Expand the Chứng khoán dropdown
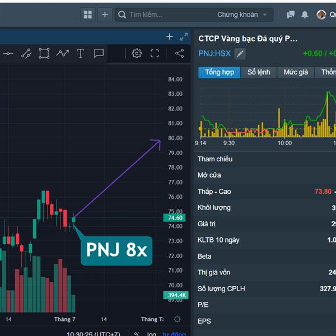 [242, 15]
